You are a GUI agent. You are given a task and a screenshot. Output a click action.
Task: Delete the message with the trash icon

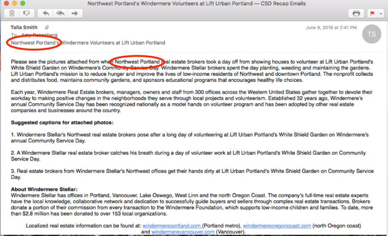point(12,13)
